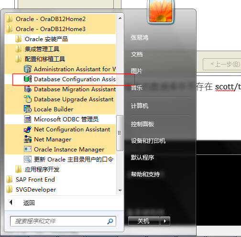Open shutdown options arrow next to 关机
This screenshot has width=241, height=237.
(165, 221)
